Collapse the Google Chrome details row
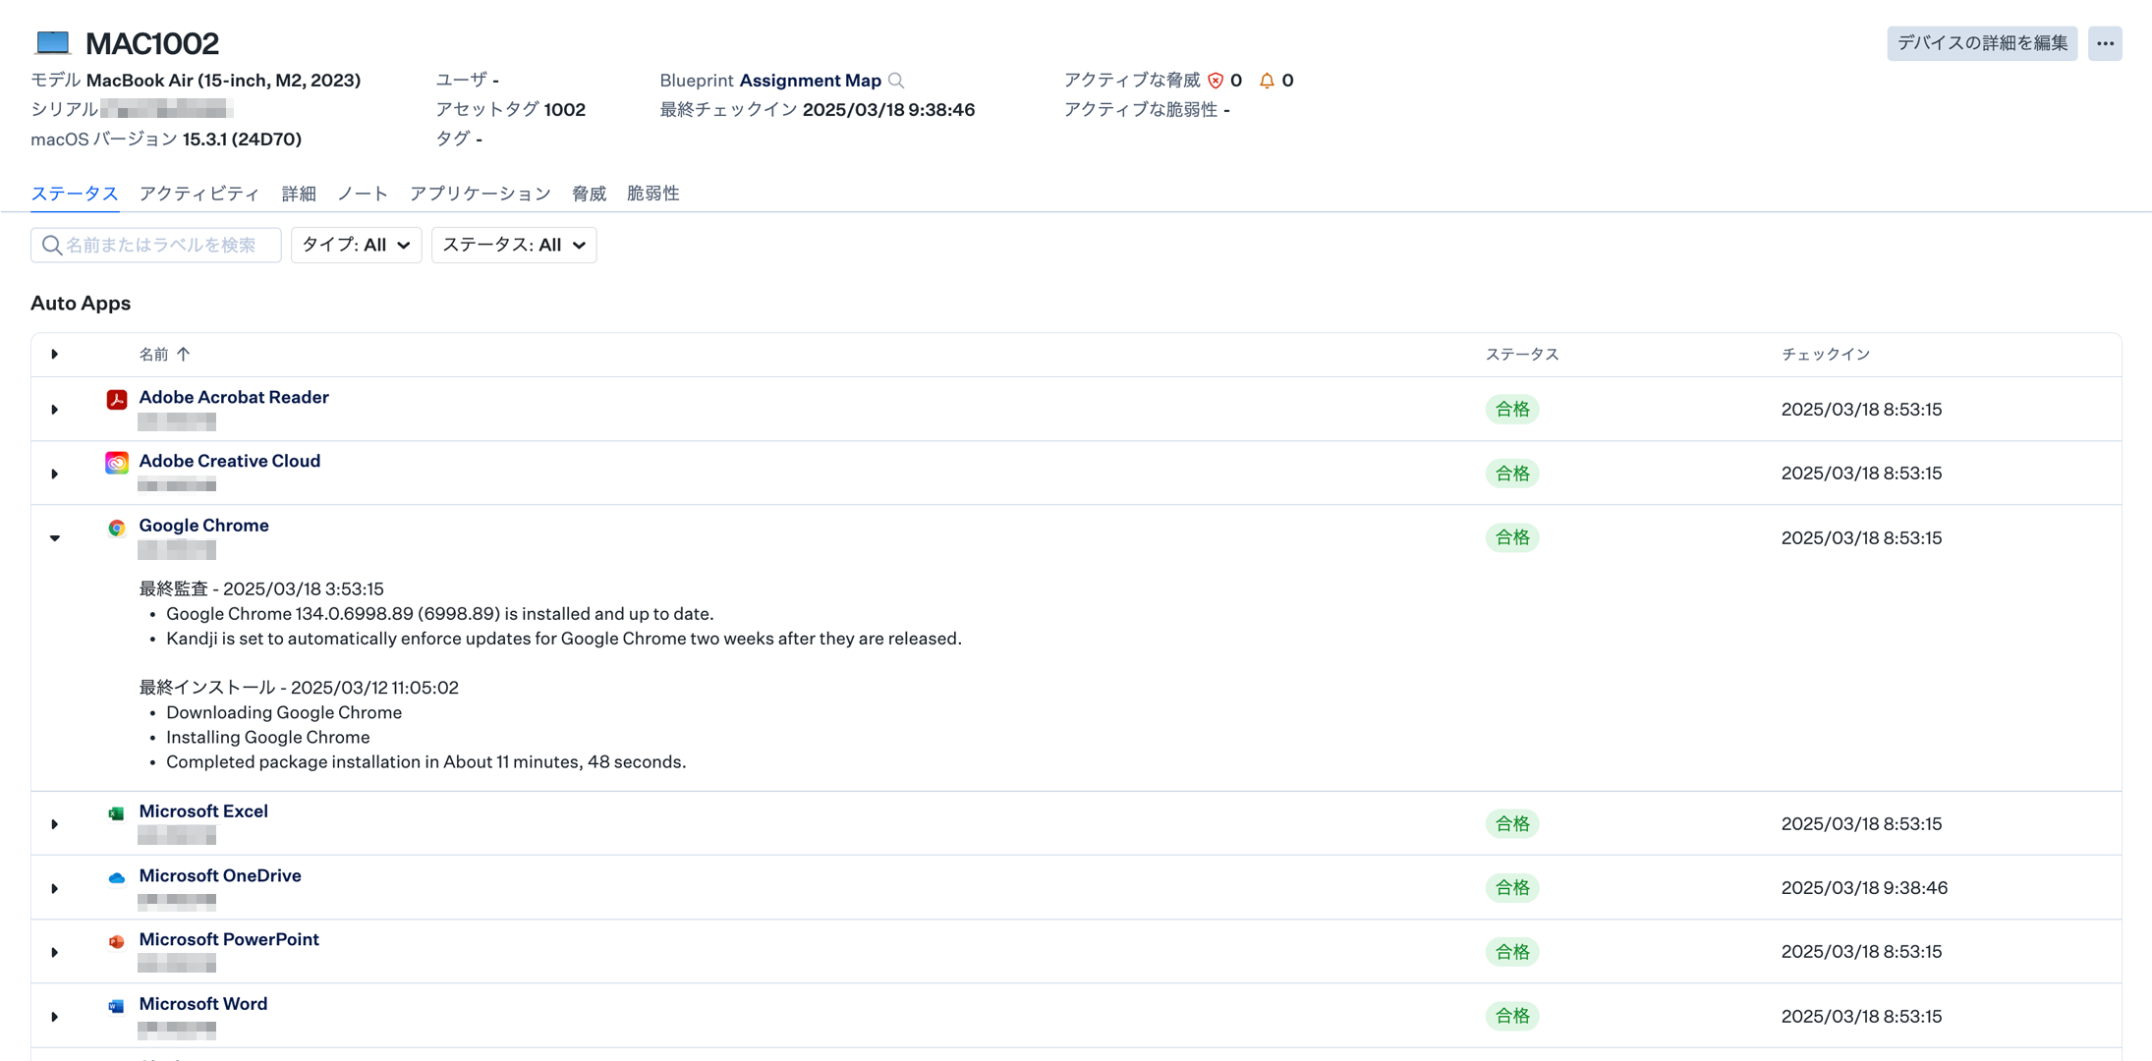The height and width of the screenshot is (1061, 2152). 55,537
